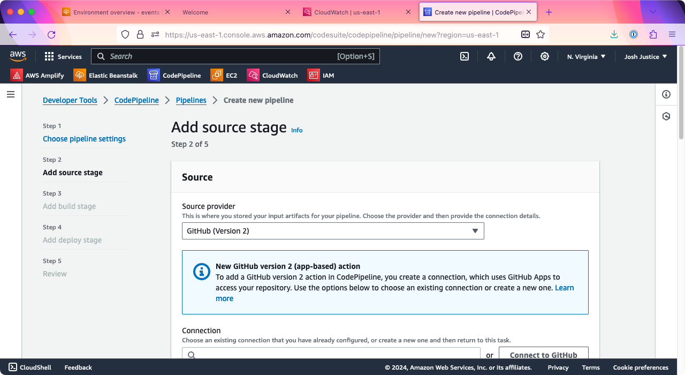Open the Josh Justice account menu
This screenshot has height=375, width=685.
[x=645, y=56]
